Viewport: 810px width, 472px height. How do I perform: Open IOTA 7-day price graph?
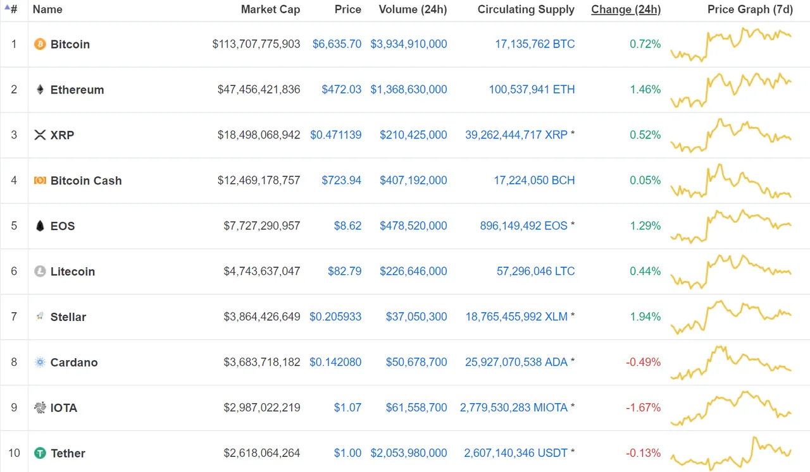[x=731, y=408]
